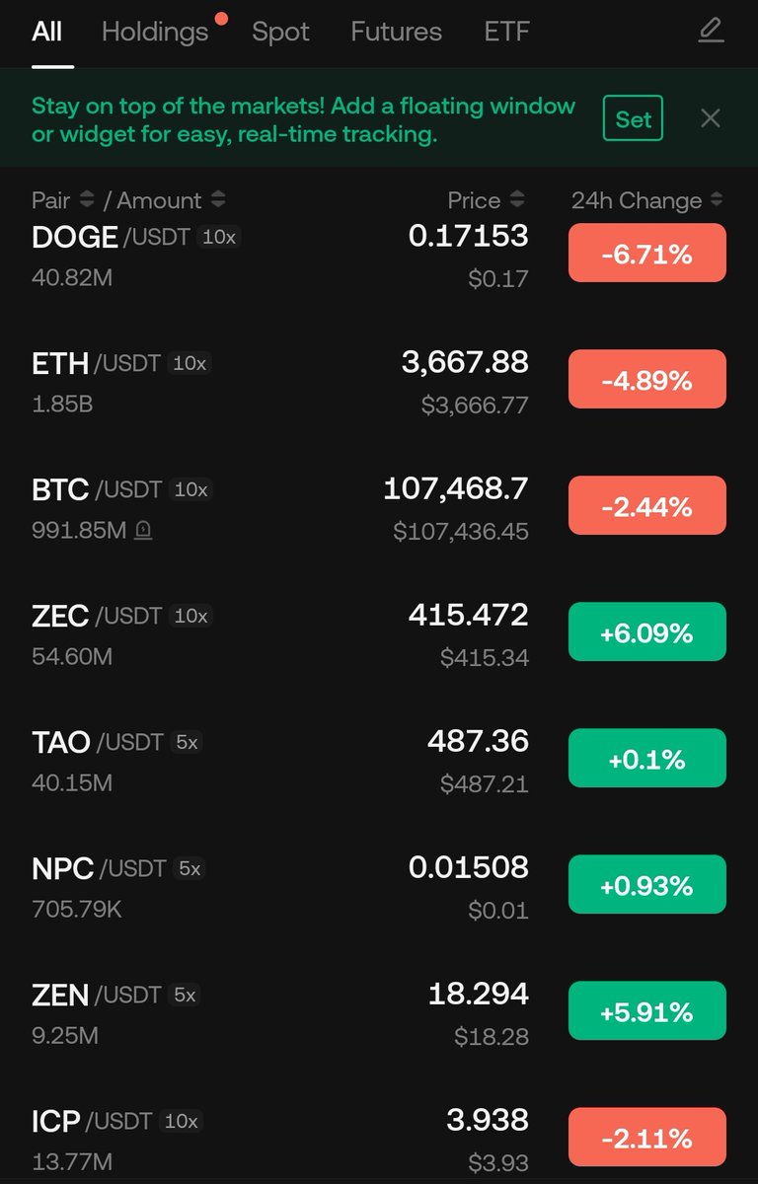Viewport: 758px width, 1184px height.
Task: Tap the 10x leverage tag on ETH
Action: point(189,363)
